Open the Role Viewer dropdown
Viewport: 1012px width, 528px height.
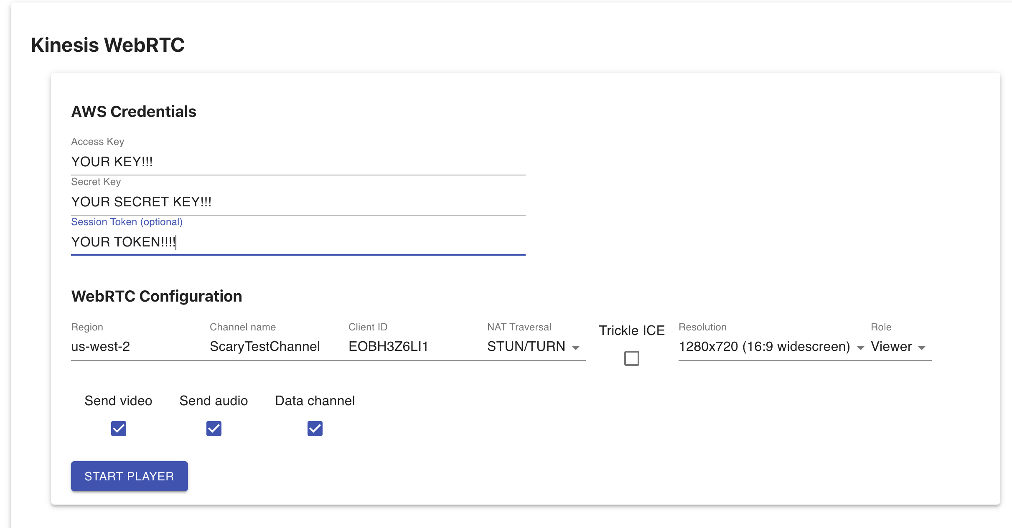tap(892, 347)
